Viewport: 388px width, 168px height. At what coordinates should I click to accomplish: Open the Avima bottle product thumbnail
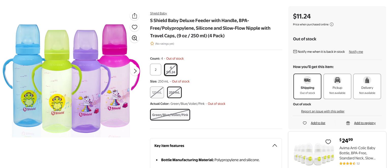pos(312,152)
